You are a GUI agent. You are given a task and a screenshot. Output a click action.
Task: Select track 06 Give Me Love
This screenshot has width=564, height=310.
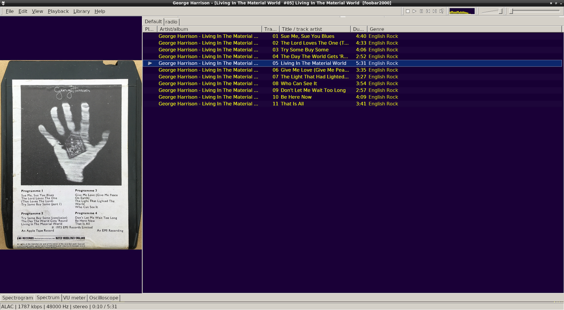[x=352, y=70]
